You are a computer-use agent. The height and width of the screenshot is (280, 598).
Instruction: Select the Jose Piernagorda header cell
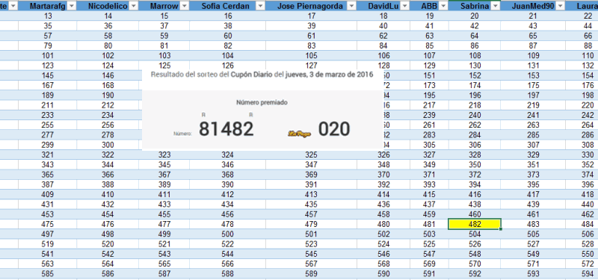point(311,6)
